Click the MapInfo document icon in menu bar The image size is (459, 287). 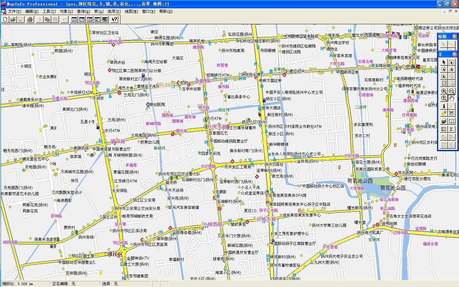[4, 11]
